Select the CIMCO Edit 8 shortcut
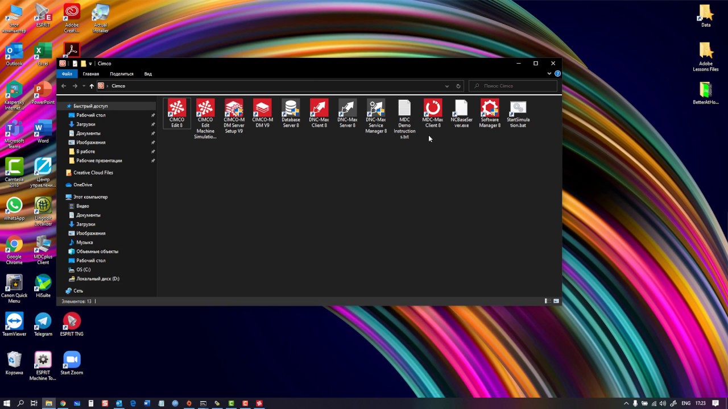The image size is (728, 409). pyautogui.click(x=177, y=113)
